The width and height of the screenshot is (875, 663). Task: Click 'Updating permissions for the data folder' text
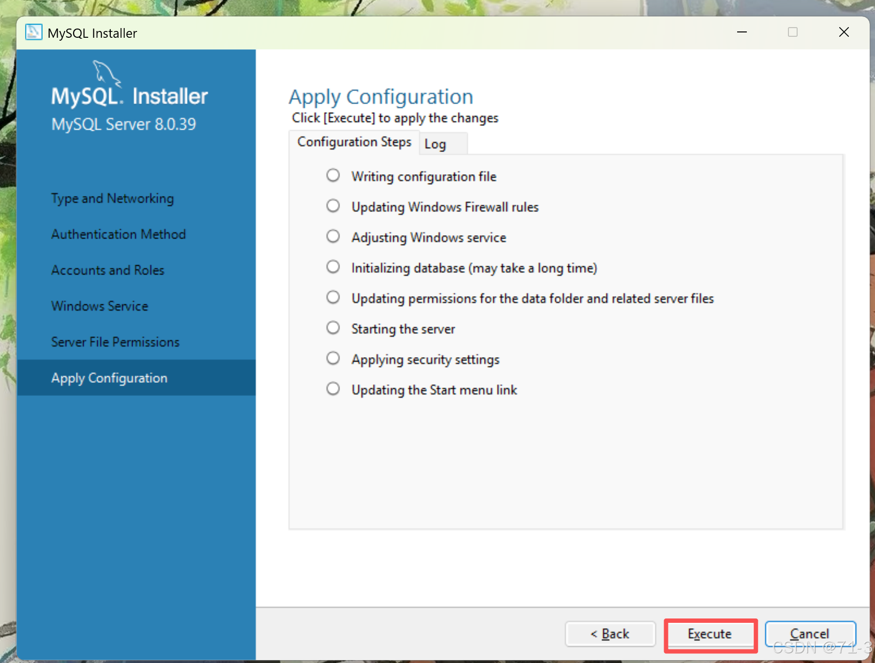533,299
